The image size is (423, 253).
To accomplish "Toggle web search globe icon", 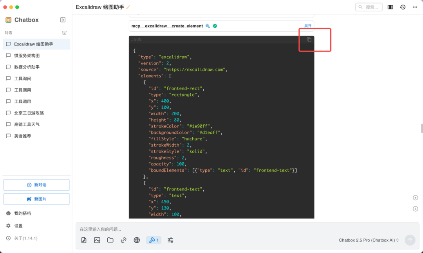I will point(137,240).
